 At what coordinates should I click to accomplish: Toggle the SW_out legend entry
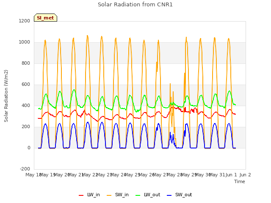(x=180, y=195)
